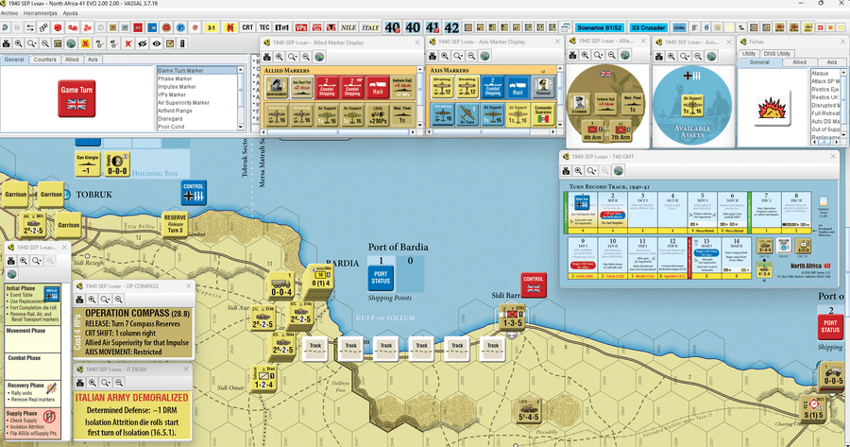Select Game Turn Marker list entry
850x447 pixels.
coord(196,71)
